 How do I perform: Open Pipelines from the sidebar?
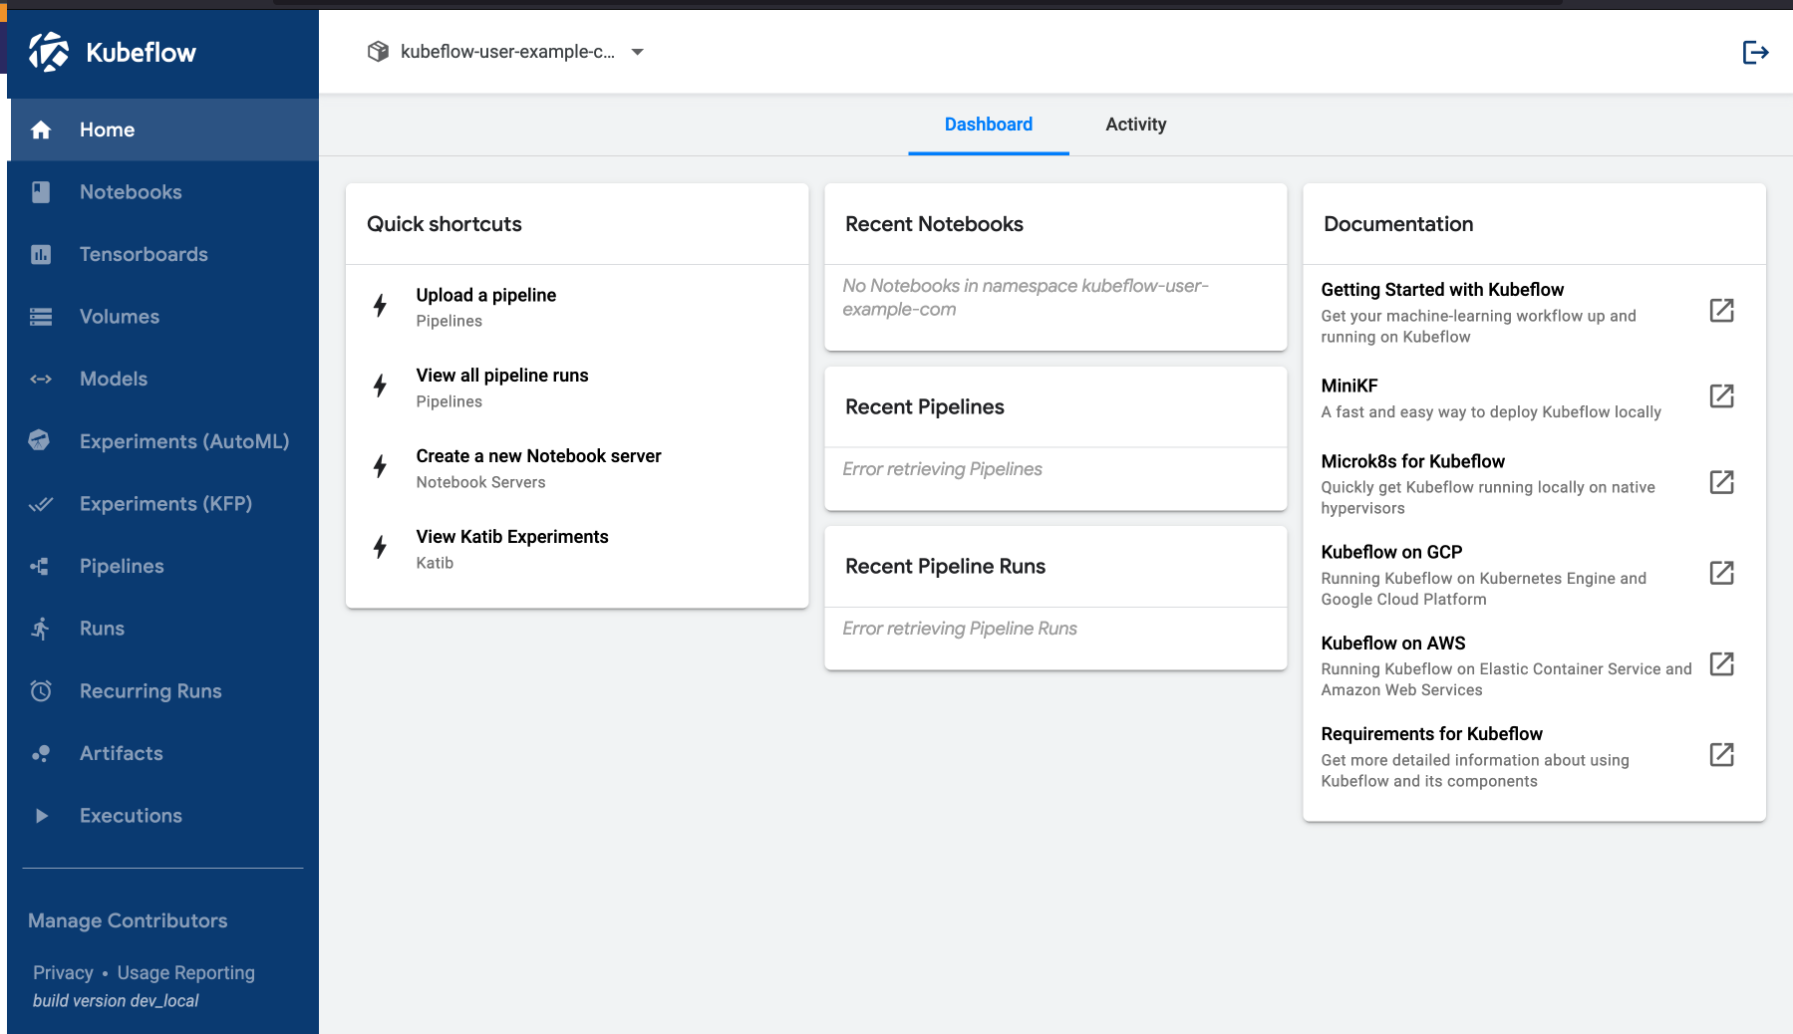(x=163, y=566)
